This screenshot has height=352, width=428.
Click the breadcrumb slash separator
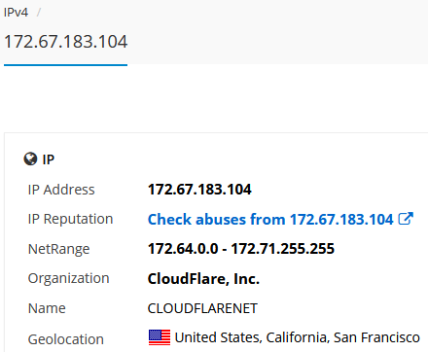point(39,13)
